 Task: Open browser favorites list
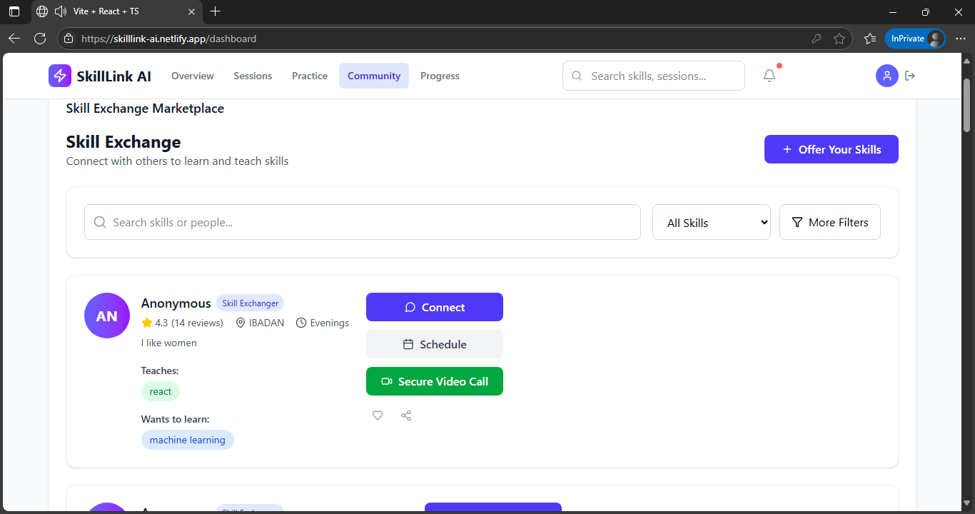pyautogui.click(x=869, y=39)
